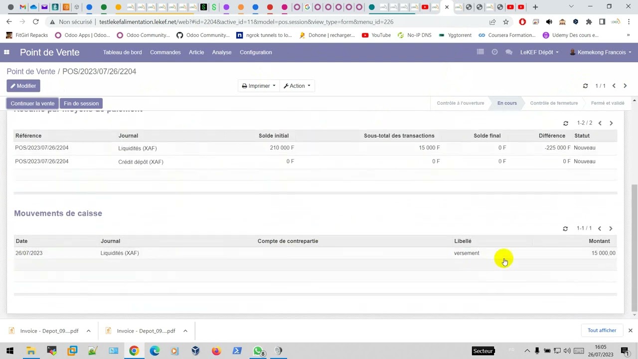Open the activities clock icon in navbar
Viewport: 638px width, 359px height.
pyautogui.click(x=494, y=52)
